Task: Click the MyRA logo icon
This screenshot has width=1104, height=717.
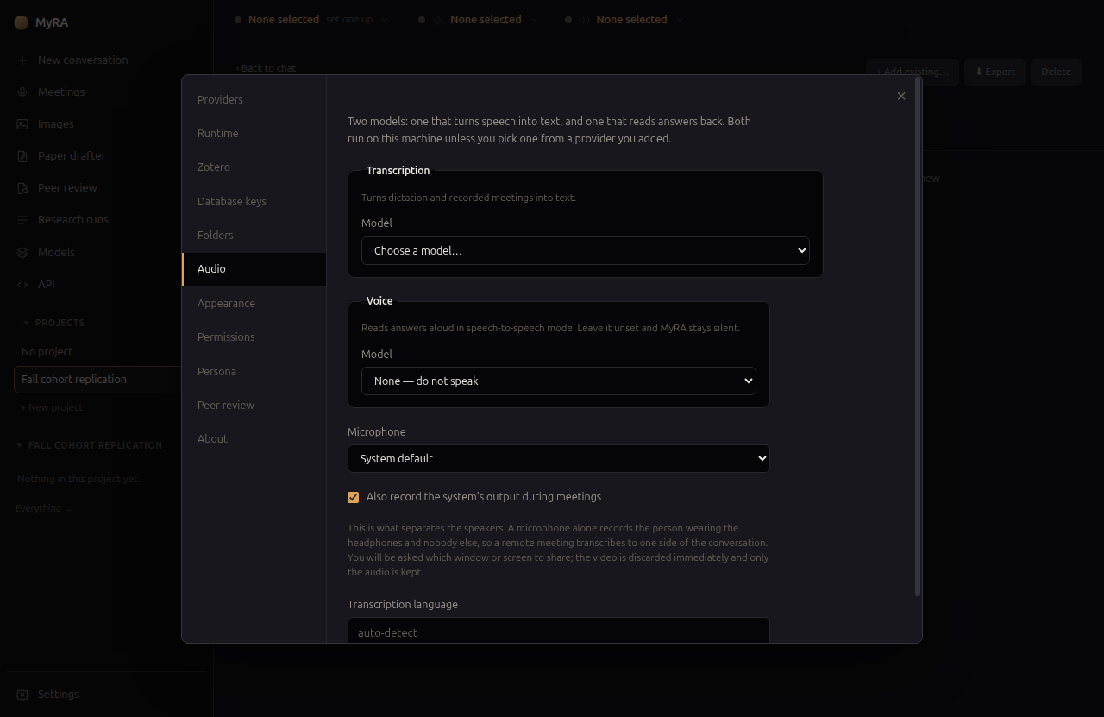Action: pos(22,23)
